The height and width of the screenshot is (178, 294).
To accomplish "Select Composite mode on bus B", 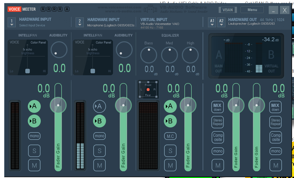I will coord(276,137).
